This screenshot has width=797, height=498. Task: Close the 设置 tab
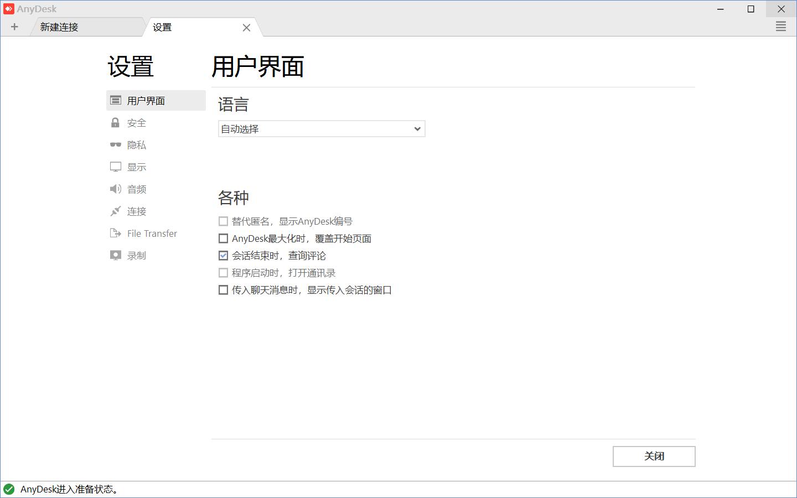(x=246, y=28)
